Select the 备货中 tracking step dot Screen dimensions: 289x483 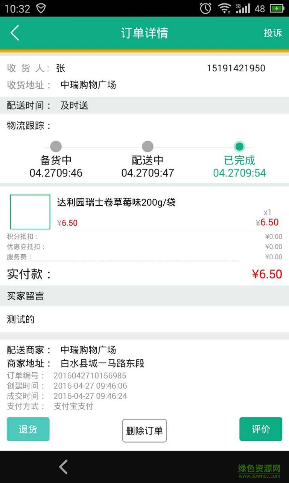[56, 146]
